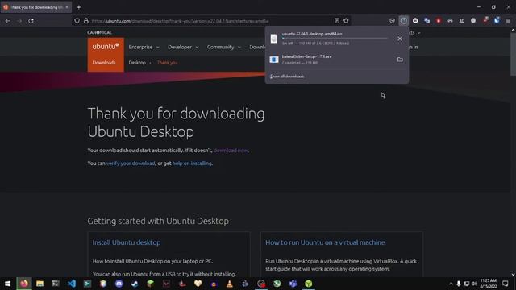Image resolution: width=516 pixels, height=290 pixels.
Task: Open the Downloads section link
Action: point(104,63)
